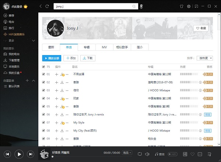Toggle the loop playback mode icon

[x=140, y=154]
